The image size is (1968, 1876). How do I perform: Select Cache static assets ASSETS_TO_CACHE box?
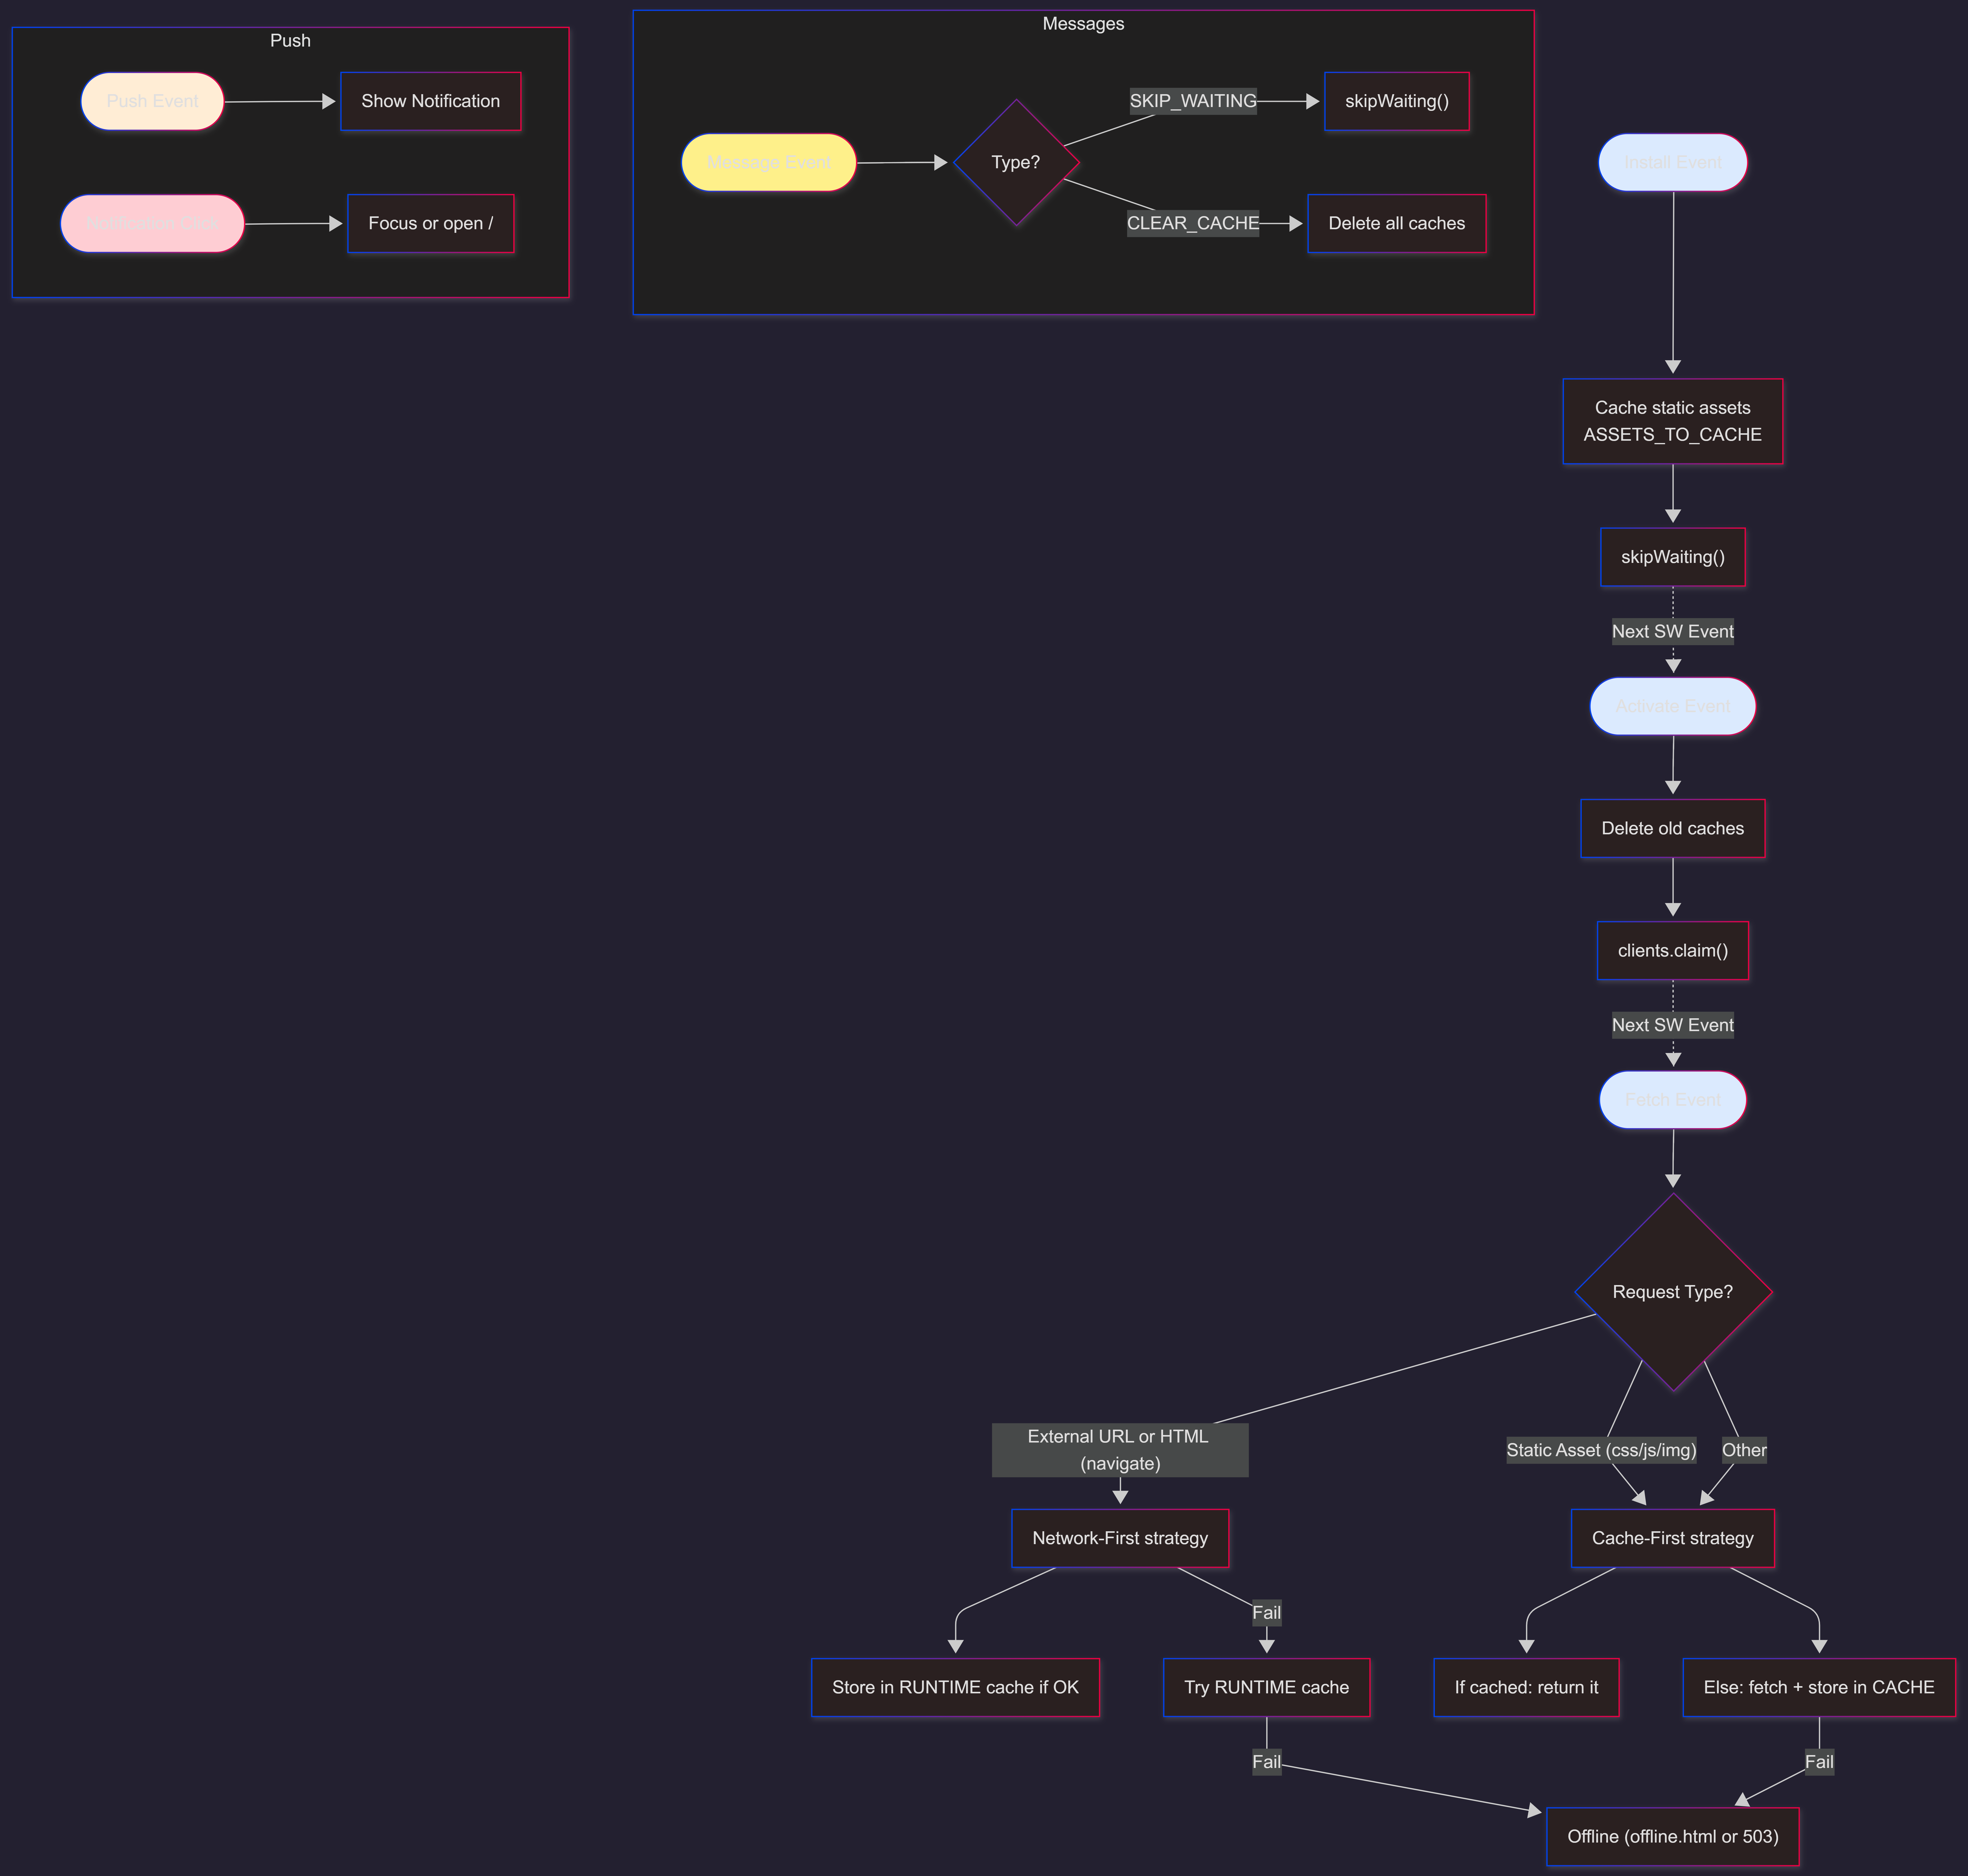coord(1672,421)
